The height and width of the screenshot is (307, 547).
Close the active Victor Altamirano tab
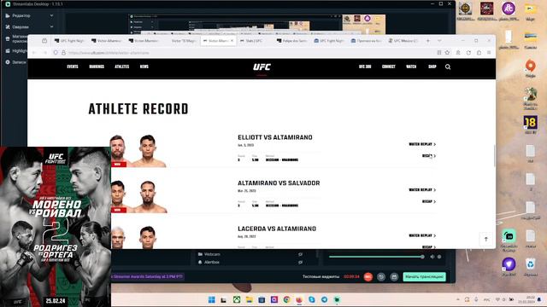pyautogui.click(x=232, y=41)
